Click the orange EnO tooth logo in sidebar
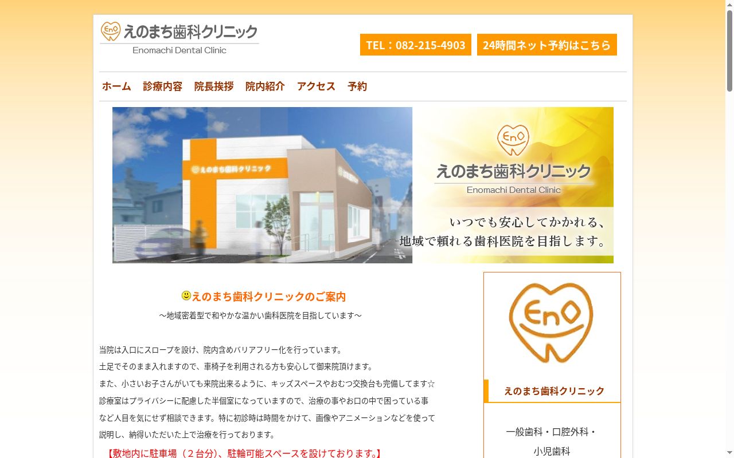Screen dimensions: 734x458 [x=551, y=323]
